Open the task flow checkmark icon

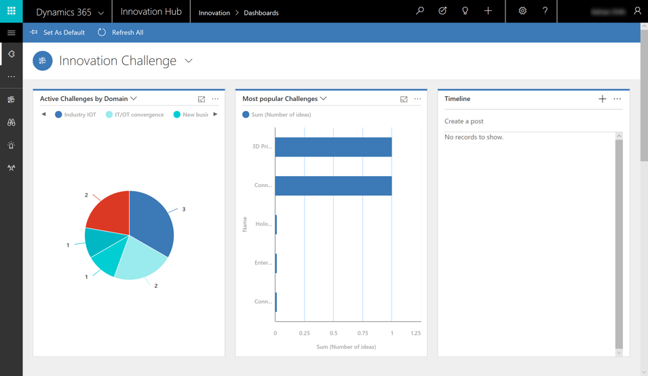[442, 11]
